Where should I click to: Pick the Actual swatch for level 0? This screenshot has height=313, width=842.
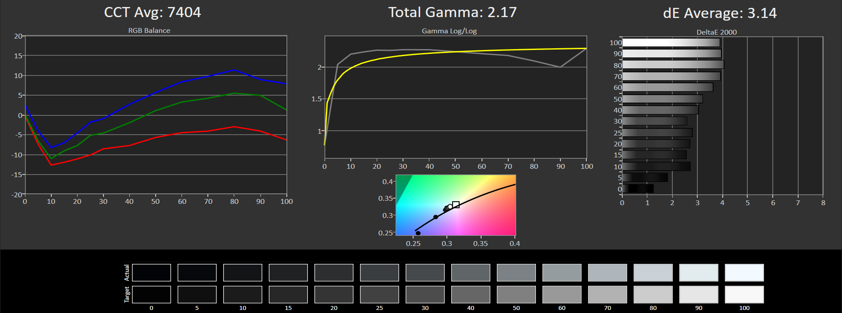[x=151, y=273]
